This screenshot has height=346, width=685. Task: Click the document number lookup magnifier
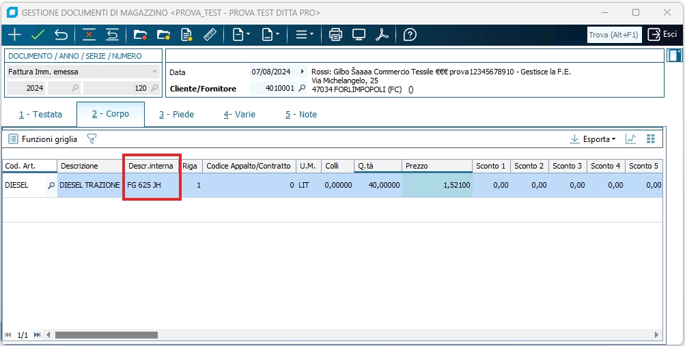tap(154, 88)
